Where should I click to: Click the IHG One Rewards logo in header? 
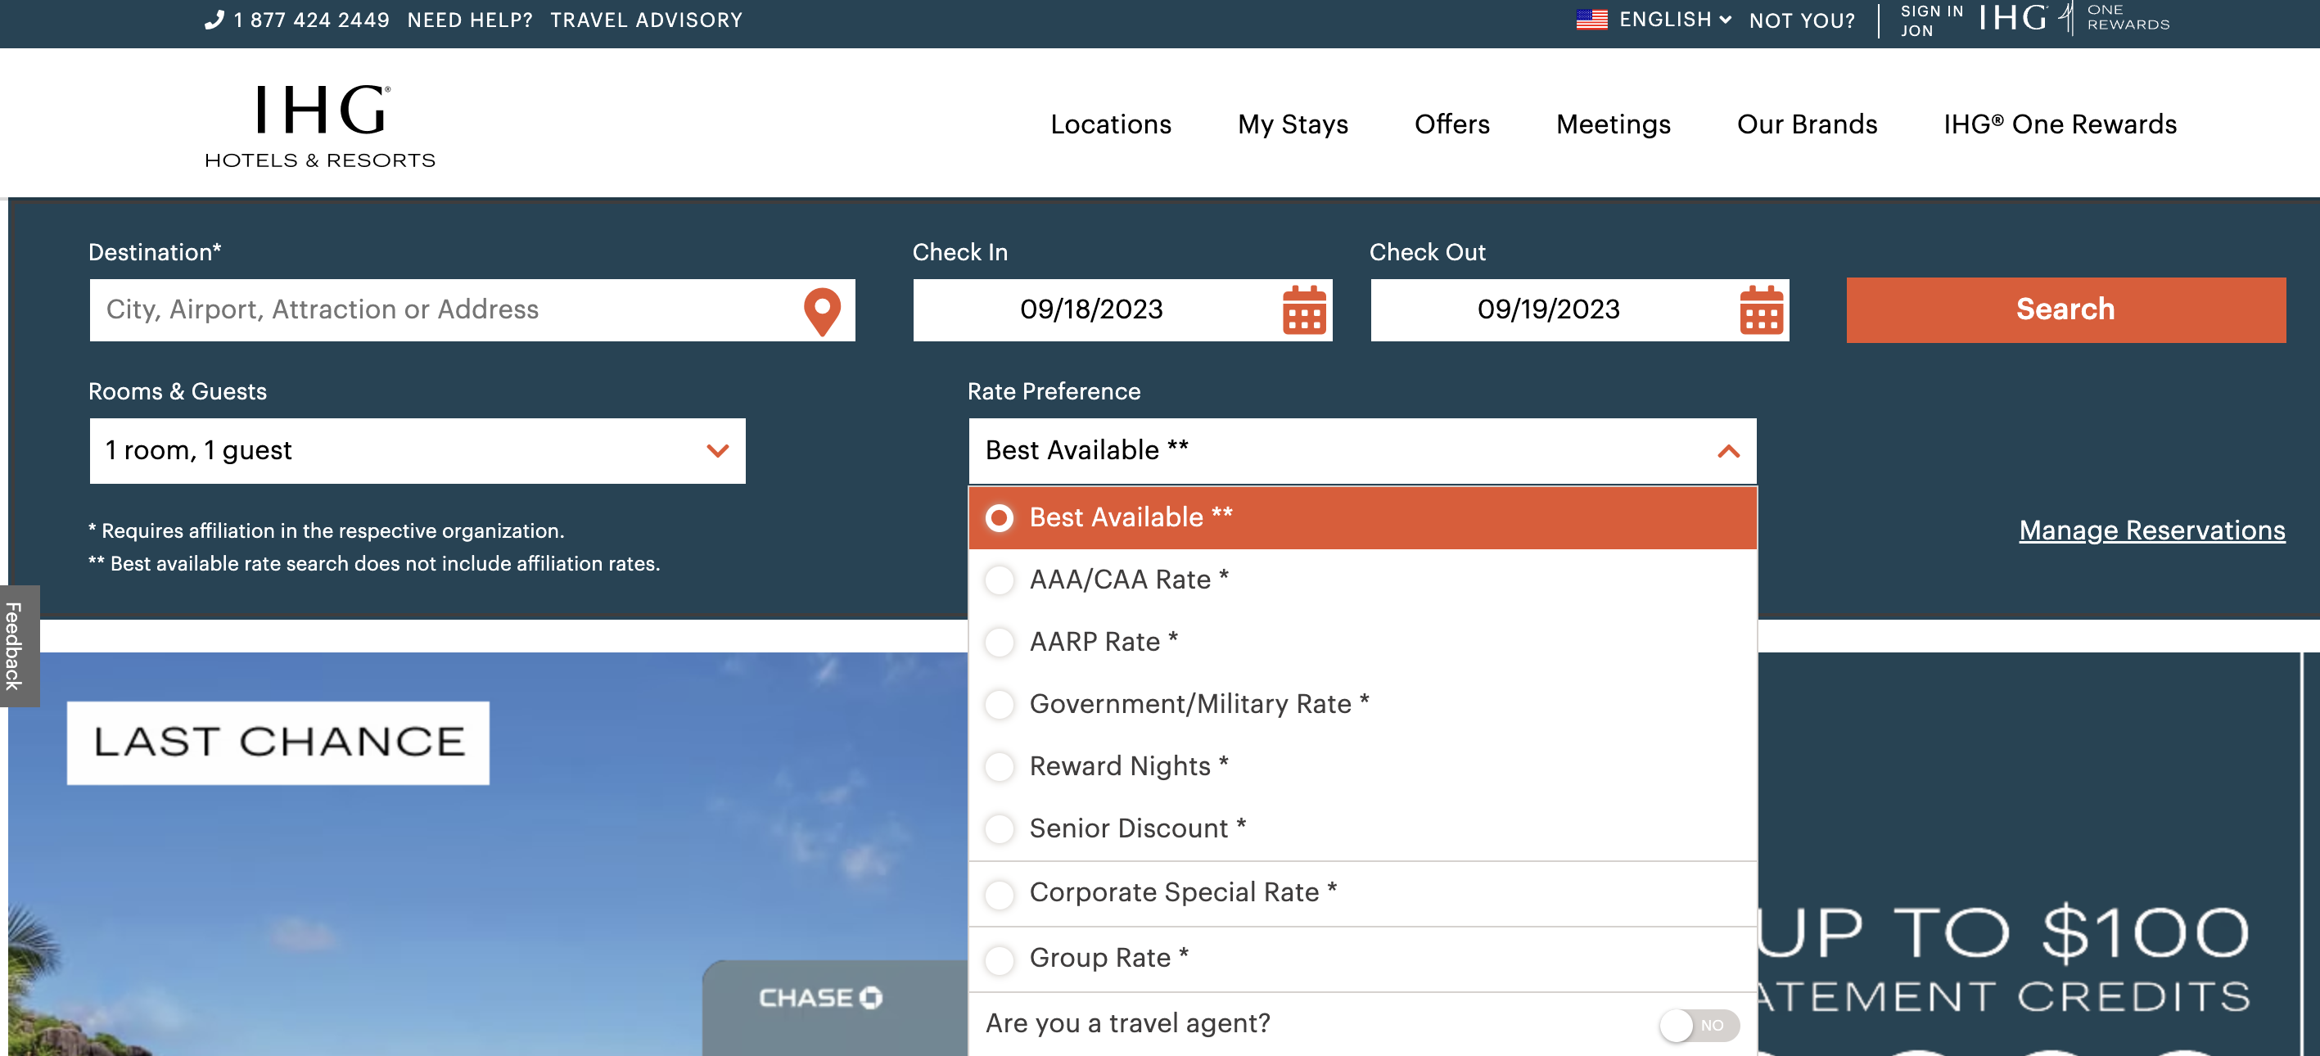[2074, 18]
